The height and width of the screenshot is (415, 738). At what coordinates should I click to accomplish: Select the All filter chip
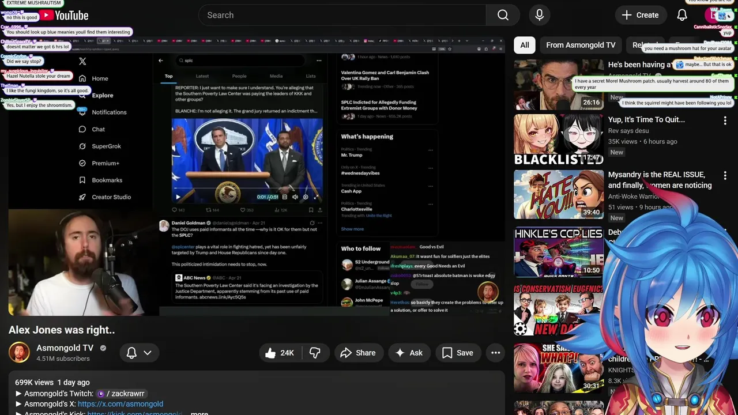point(525,45)
